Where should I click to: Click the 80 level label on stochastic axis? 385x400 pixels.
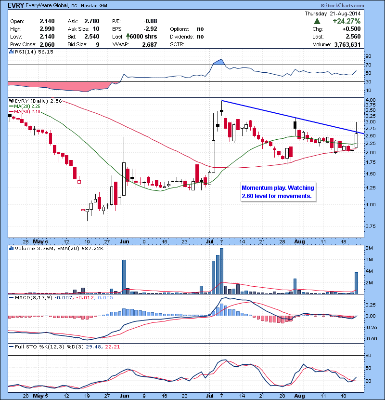[x=369, y=356]
